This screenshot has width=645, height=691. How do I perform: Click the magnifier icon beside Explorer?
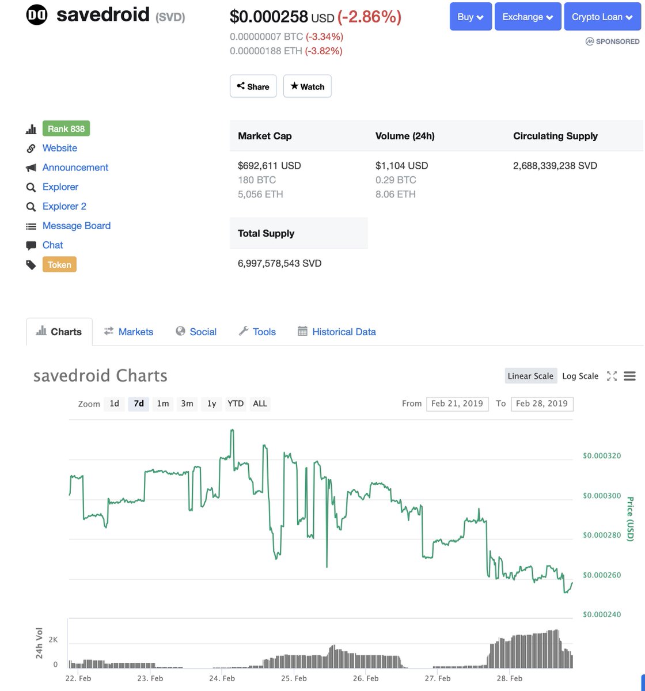click(x=31, y=187)
